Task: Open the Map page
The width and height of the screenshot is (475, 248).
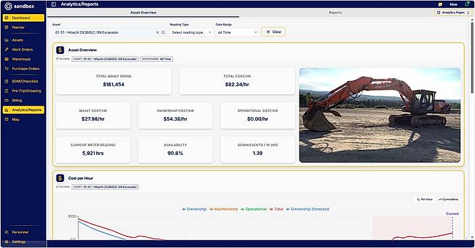Action: click(x=24, y=119)
